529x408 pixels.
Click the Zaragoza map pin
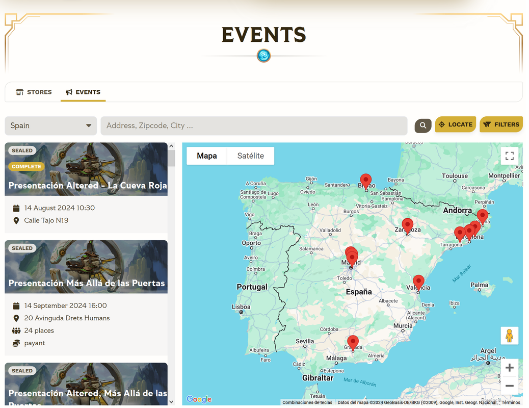[x=408, y=225]
